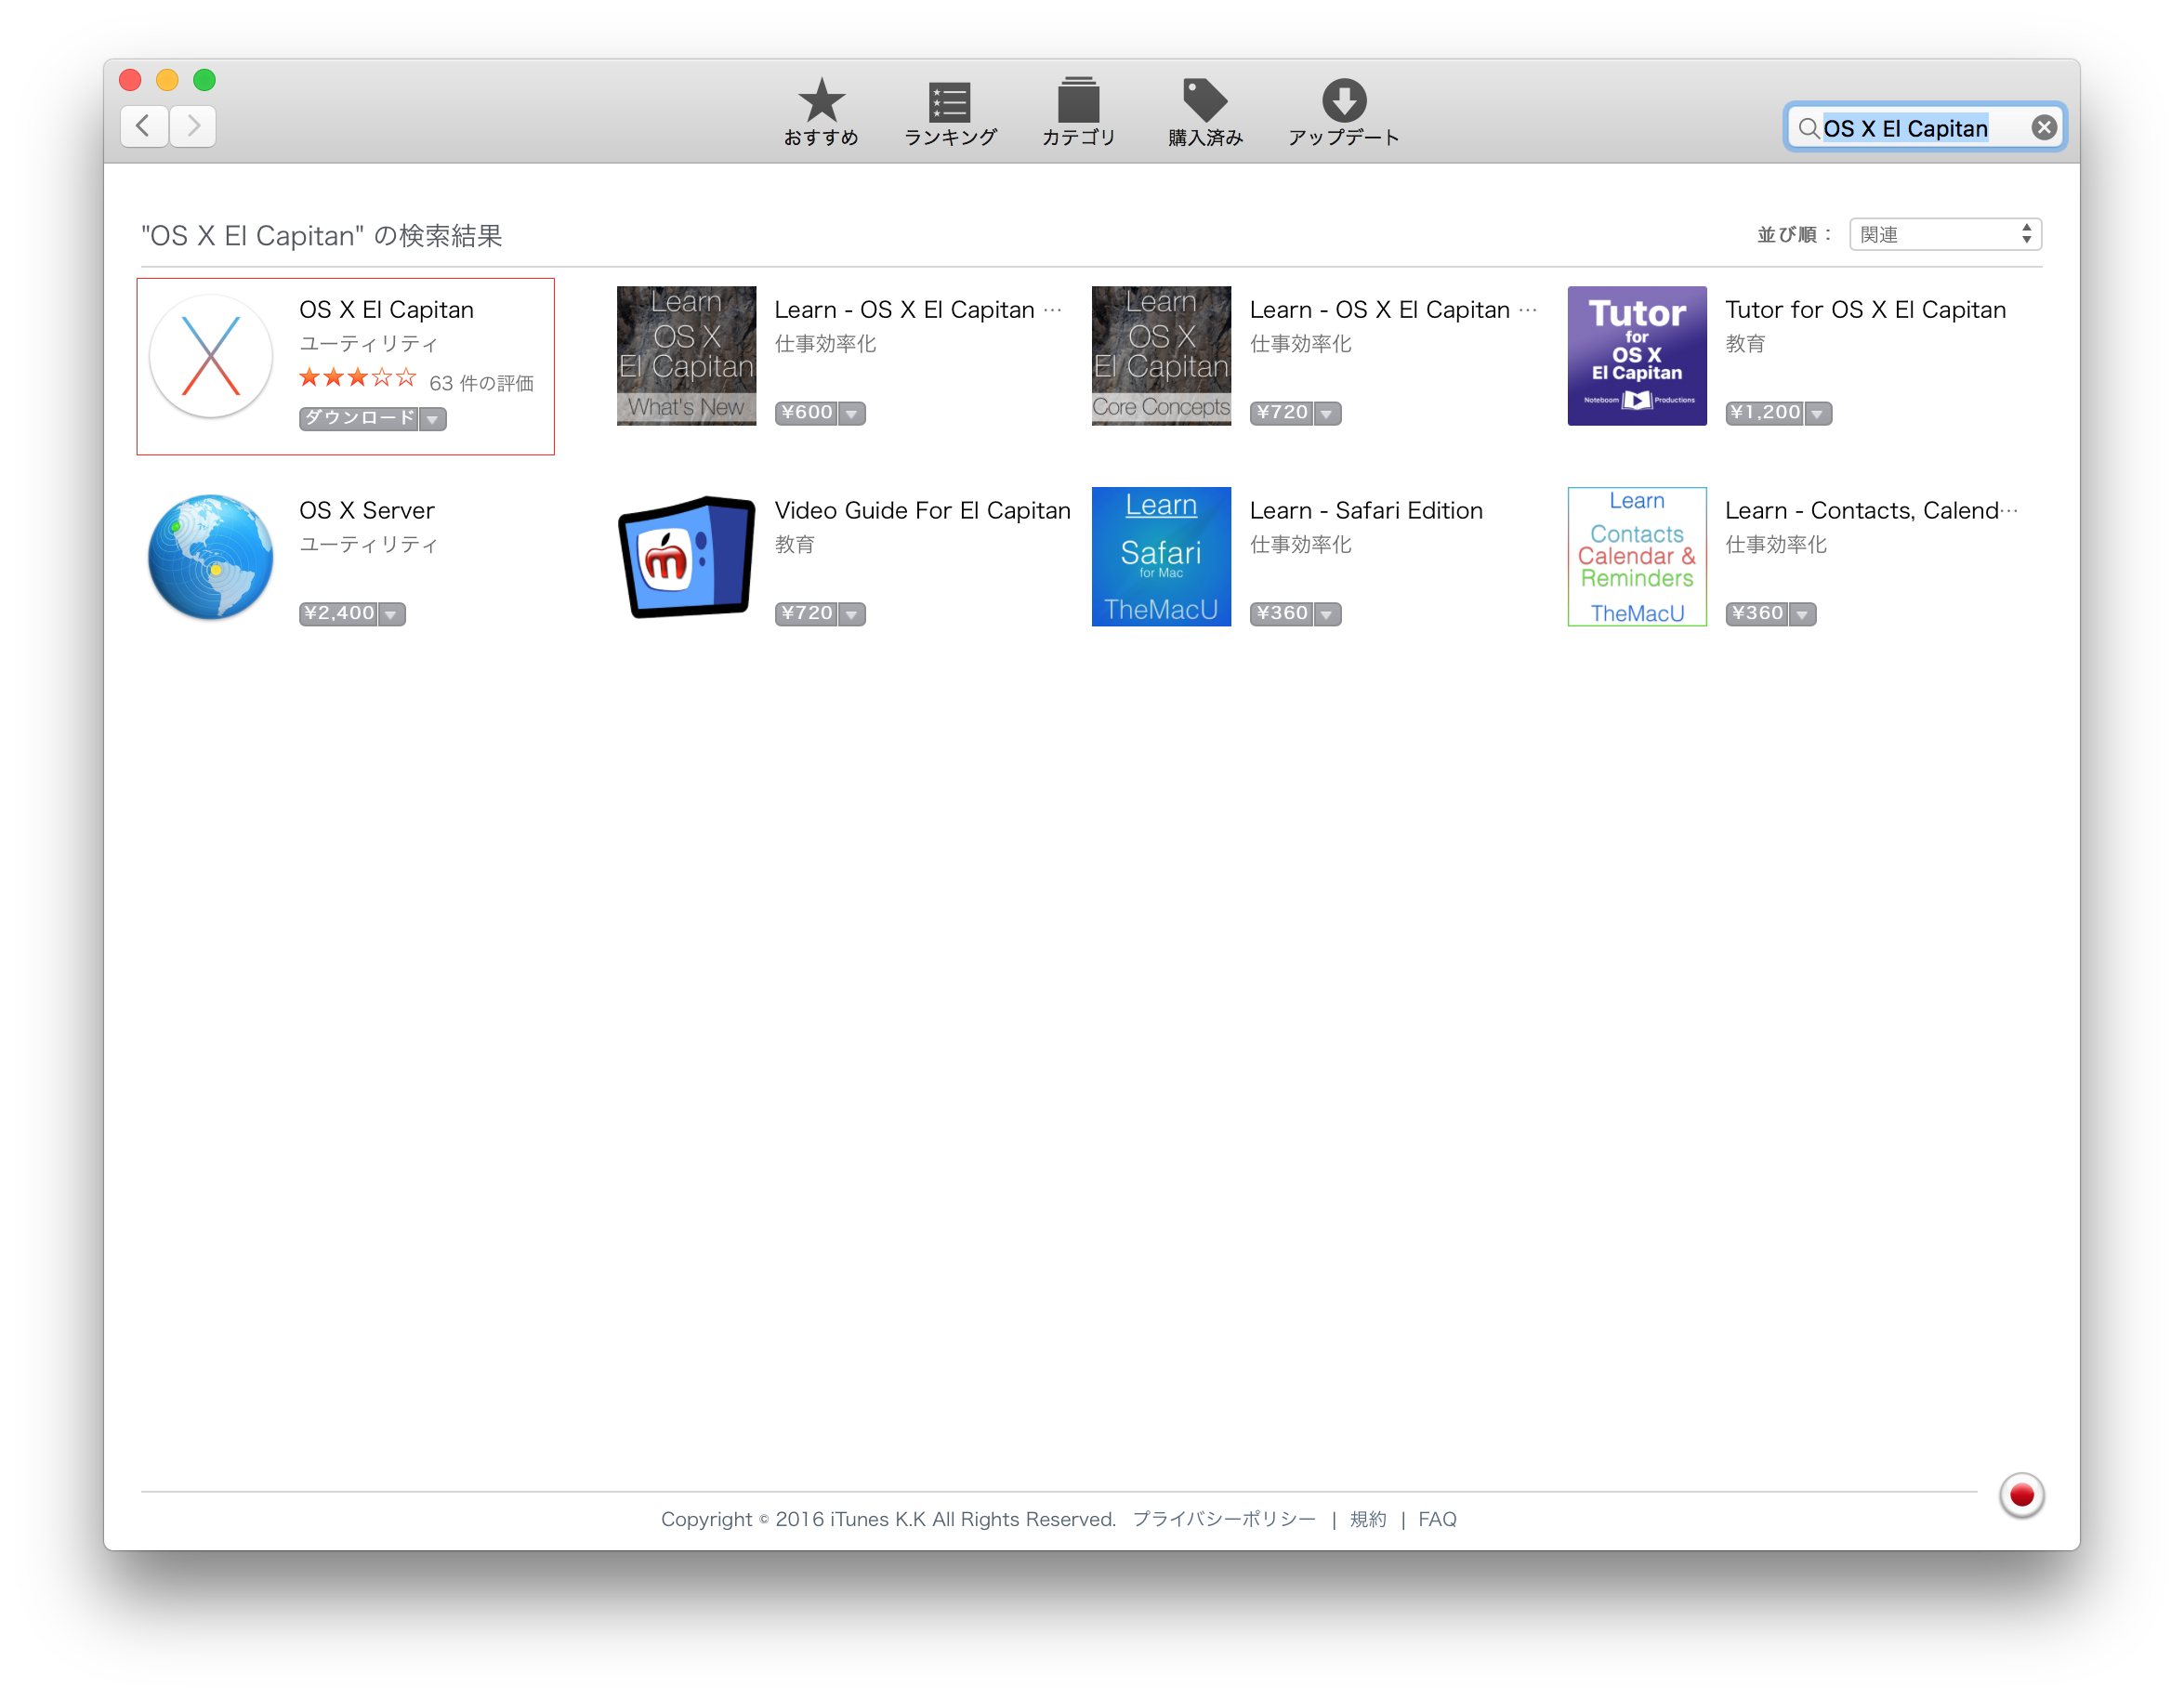
Task: Click ¥360 button for Learn Contacts app
Action: point(1756,613)
